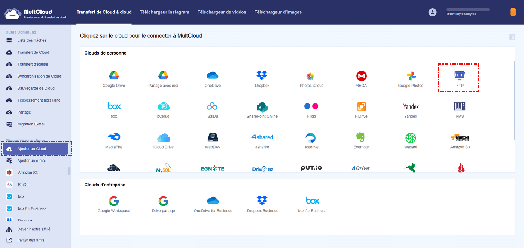The image size is (524, 248).
Task: Select the Partagé avec moi cloud
Action: (163, 79)
